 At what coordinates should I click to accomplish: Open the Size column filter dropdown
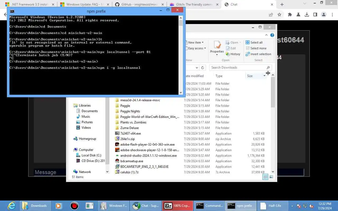264,76
